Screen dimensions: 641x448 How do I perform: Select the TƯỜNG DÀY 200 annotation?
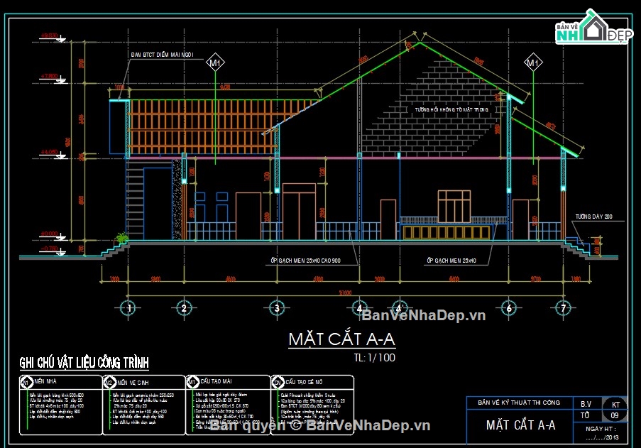tap(593, 217)
